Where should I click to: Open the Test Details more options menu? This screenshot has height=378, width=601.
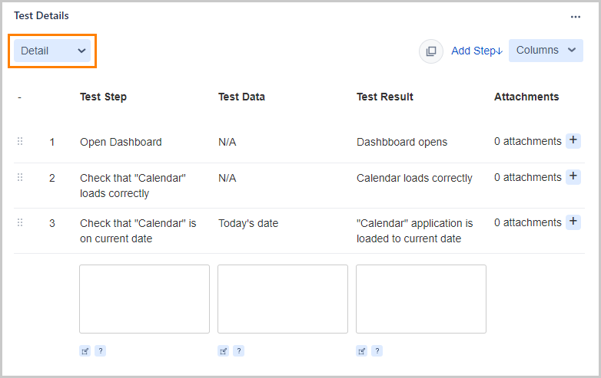tap(576, 17)
